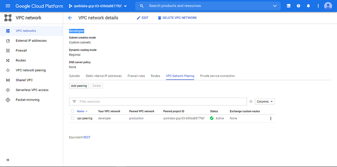Open the Equivalent REST link
The image size is (337, 167).
[x=87, y=137]
